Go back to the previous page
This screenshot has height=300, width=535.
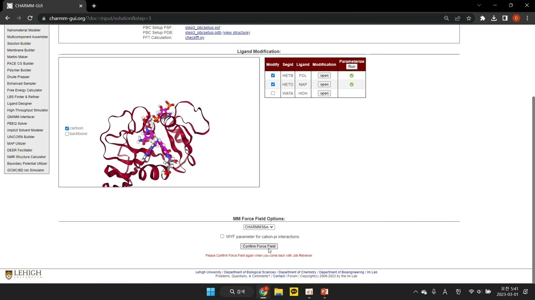[8, 18]
